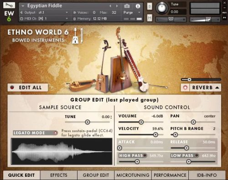The image size is (228, 180).
Task: Open instrument menu arrow beside Egyptian Fiddle
Action: [x=23, y=6]
